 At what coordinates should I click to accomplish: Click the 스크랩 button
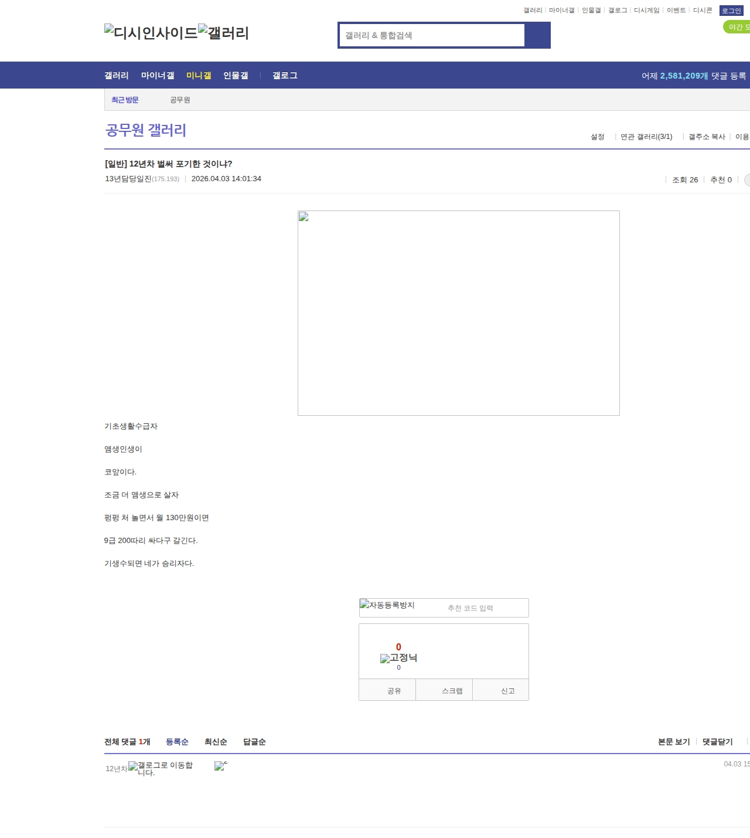click(x=452, y=691)
